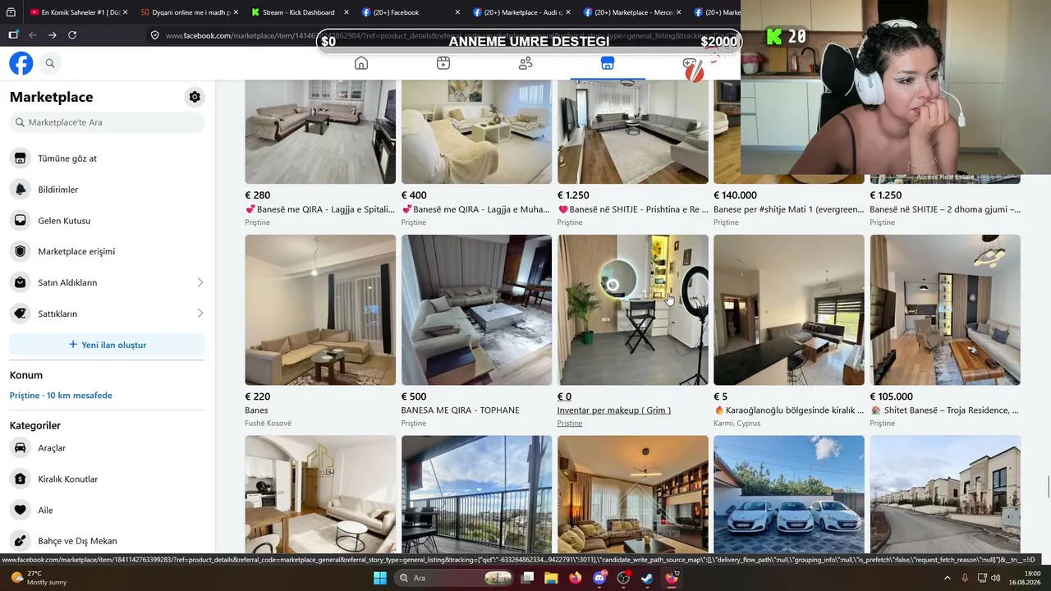This screenshot has height=591, width=1051.
Task: Open the € 400 Banesë me QIRA listing title
Action: click(476, 209)
